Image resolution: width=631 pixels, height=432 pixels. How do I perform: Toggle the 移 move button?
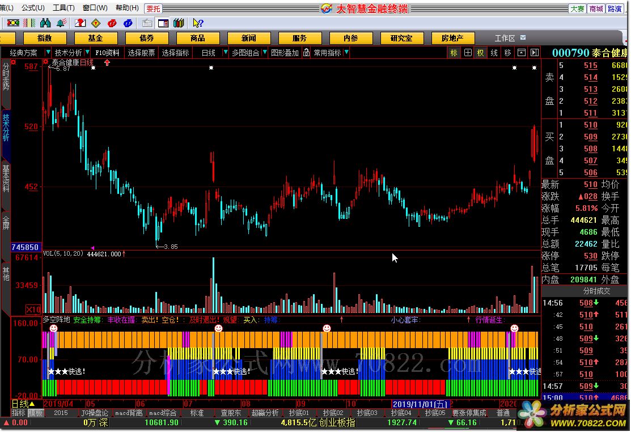(x=507, y=52)
